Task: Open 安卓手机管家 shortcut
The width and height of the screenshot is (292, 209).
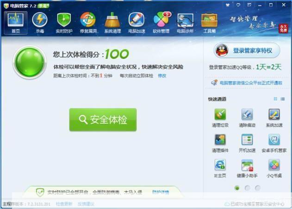Action: pos(274,143)
